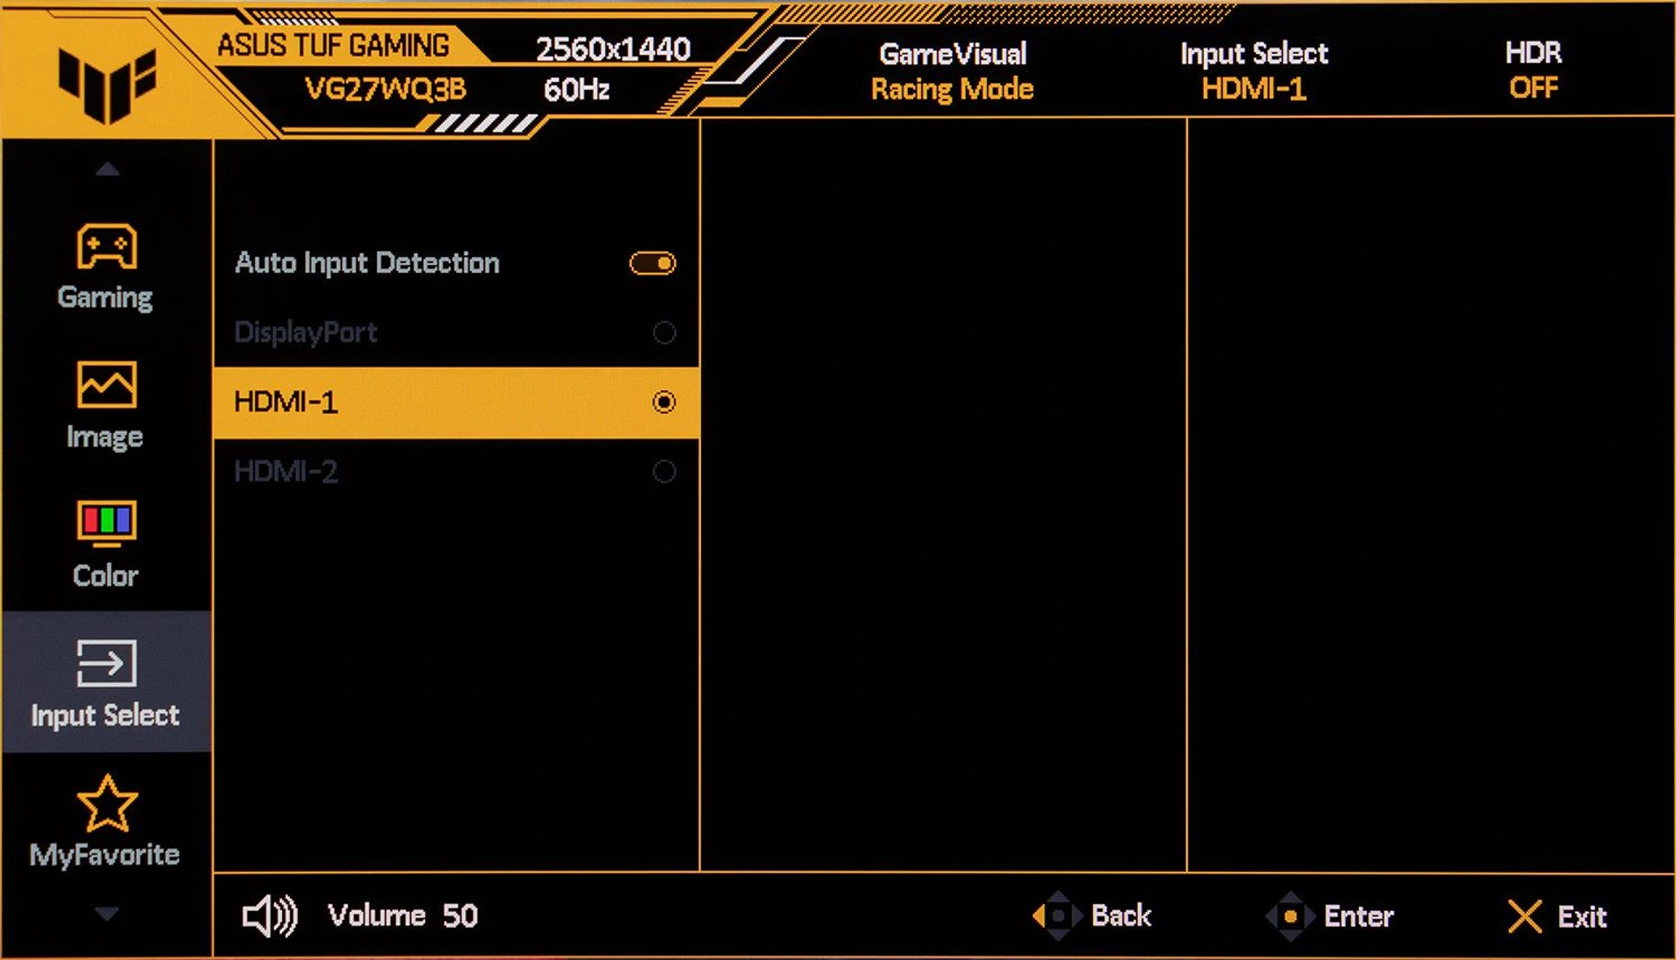
Task: Click the ASUS TUF GAMING title
Action: (x=333, y=45)
